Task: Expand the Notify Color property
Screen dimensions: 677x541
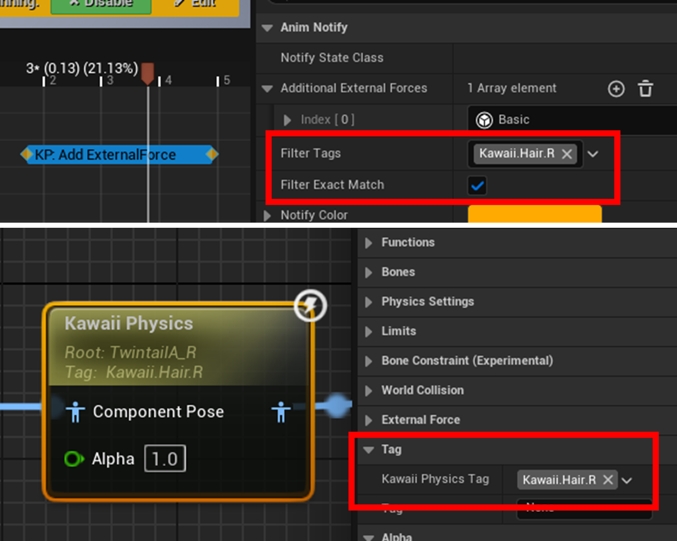Action: pyautogui.click(x=266, y=215)
